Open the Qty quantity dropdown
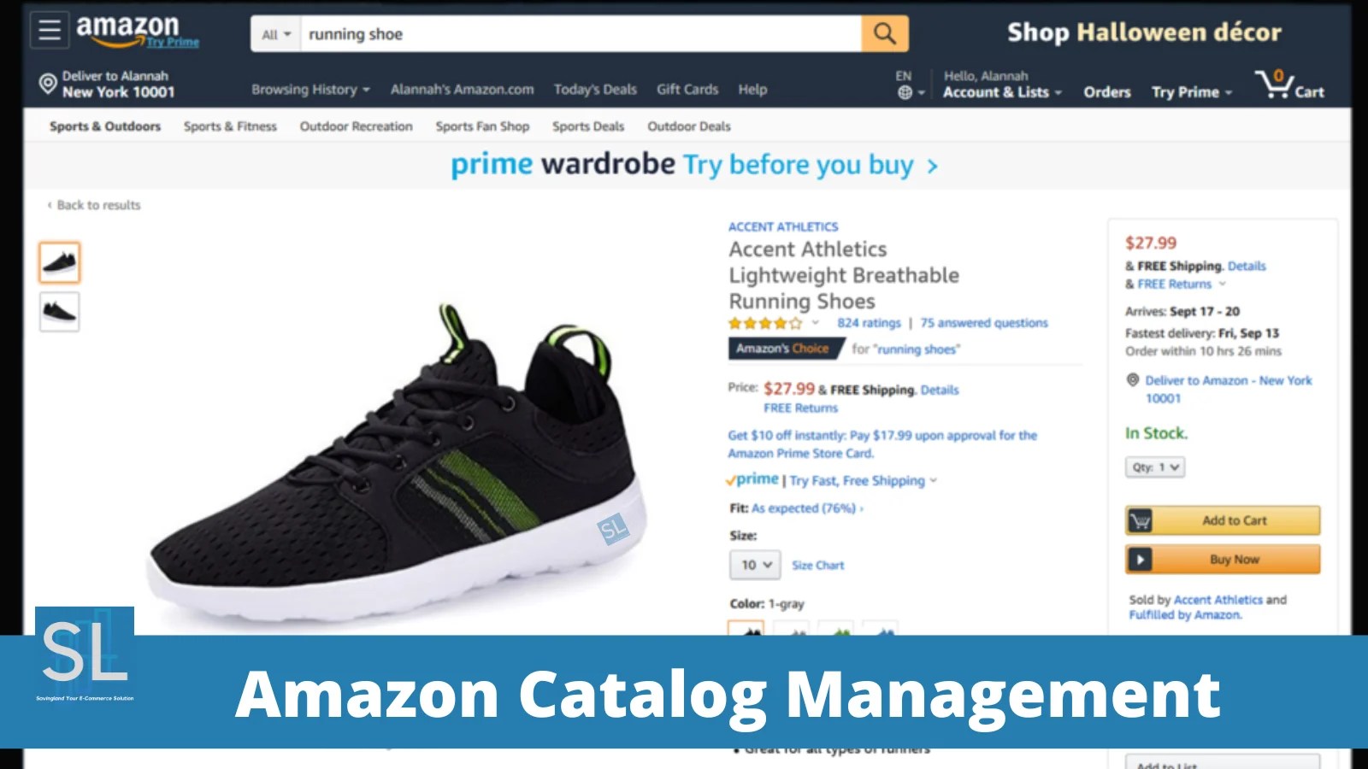This screenshot has height=769, width=1368. pyautogui.click(x=1155, y=467)
